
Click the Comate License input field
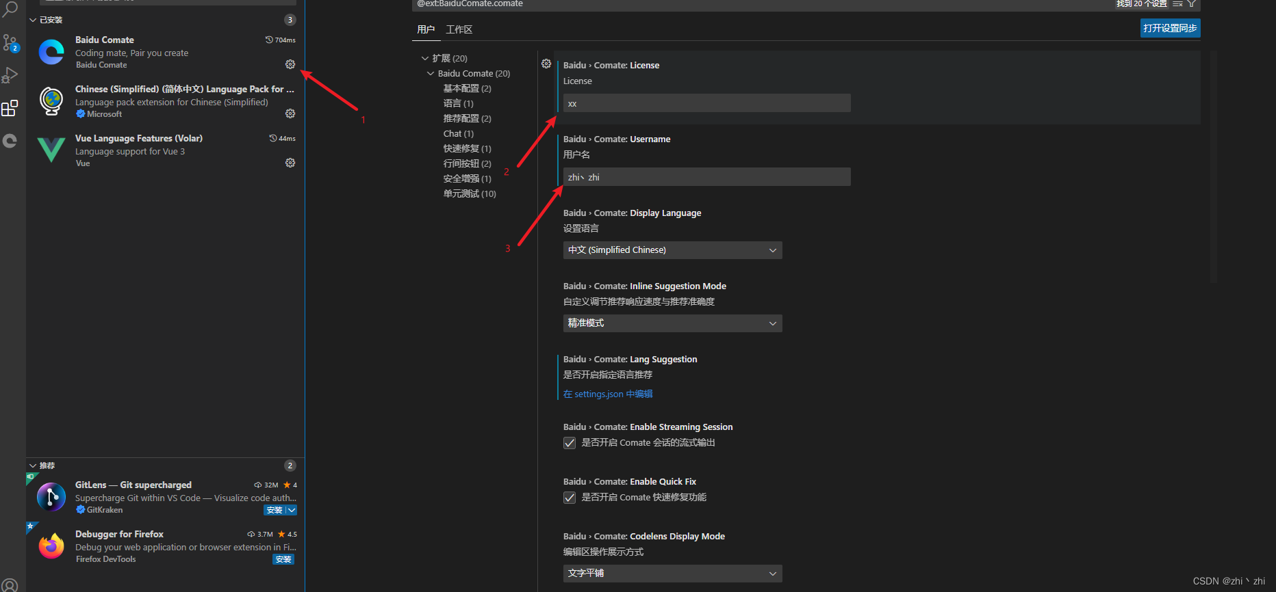[707, 103]
